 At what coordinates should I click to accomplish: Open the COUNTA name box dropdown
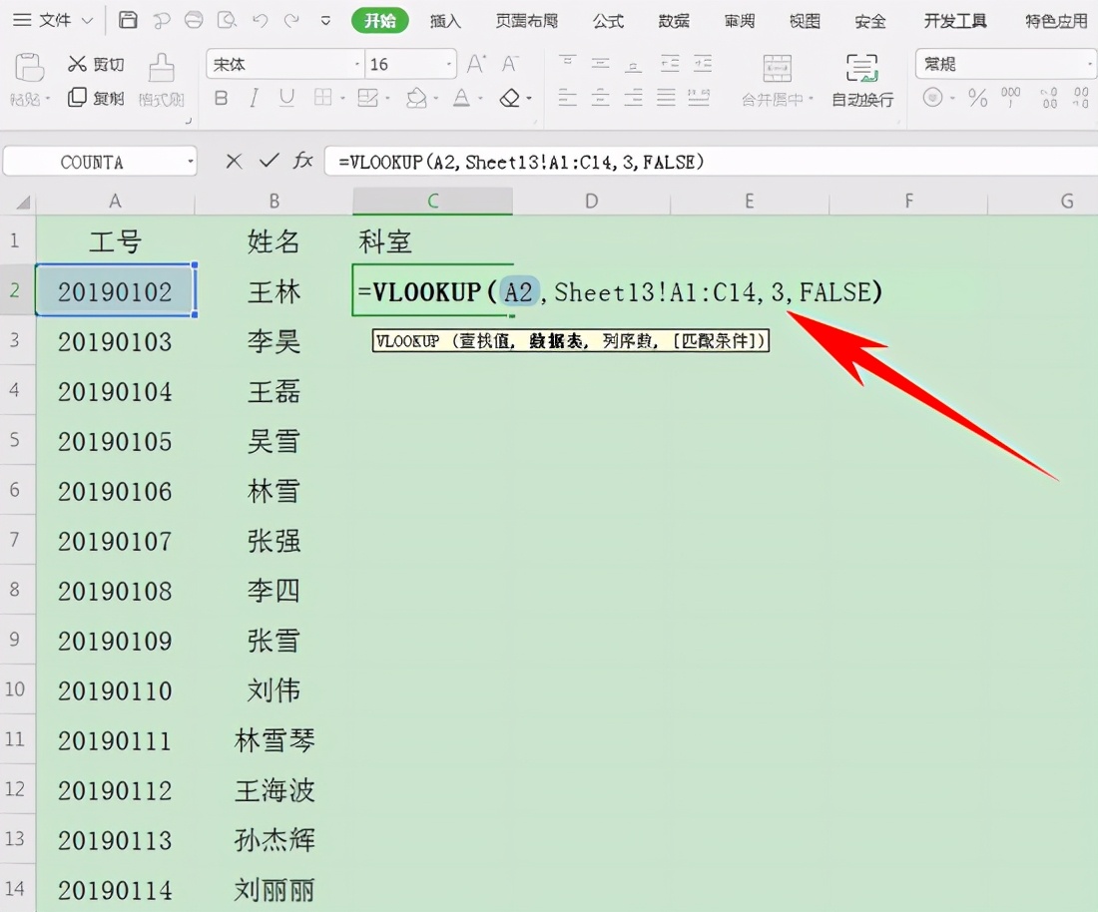coord(190,163)
